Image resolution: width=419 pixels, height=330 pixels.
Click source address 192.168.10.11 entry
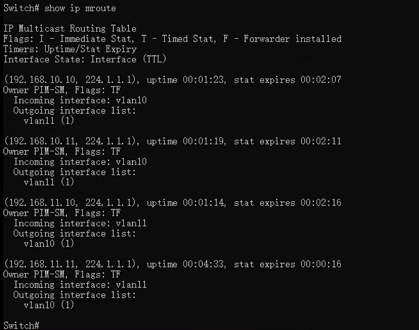coord(41,141)
